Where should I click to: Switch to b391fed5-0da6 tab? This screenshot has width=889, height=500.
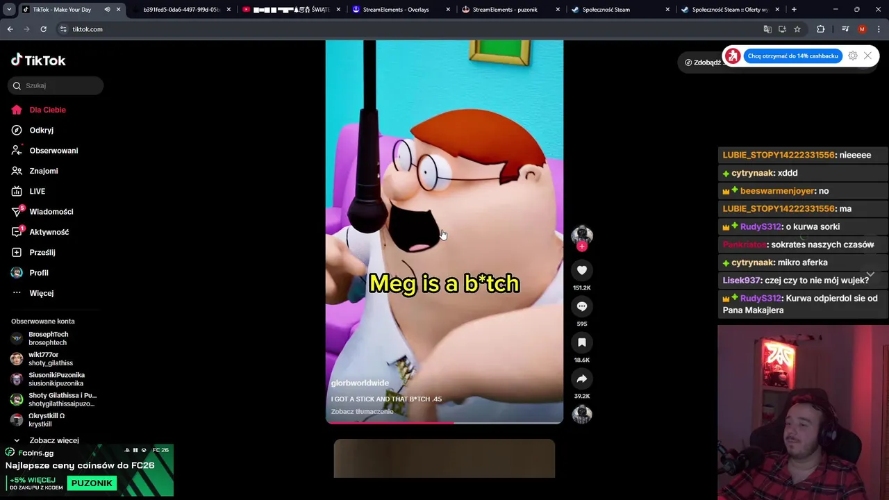click(181, 10)
